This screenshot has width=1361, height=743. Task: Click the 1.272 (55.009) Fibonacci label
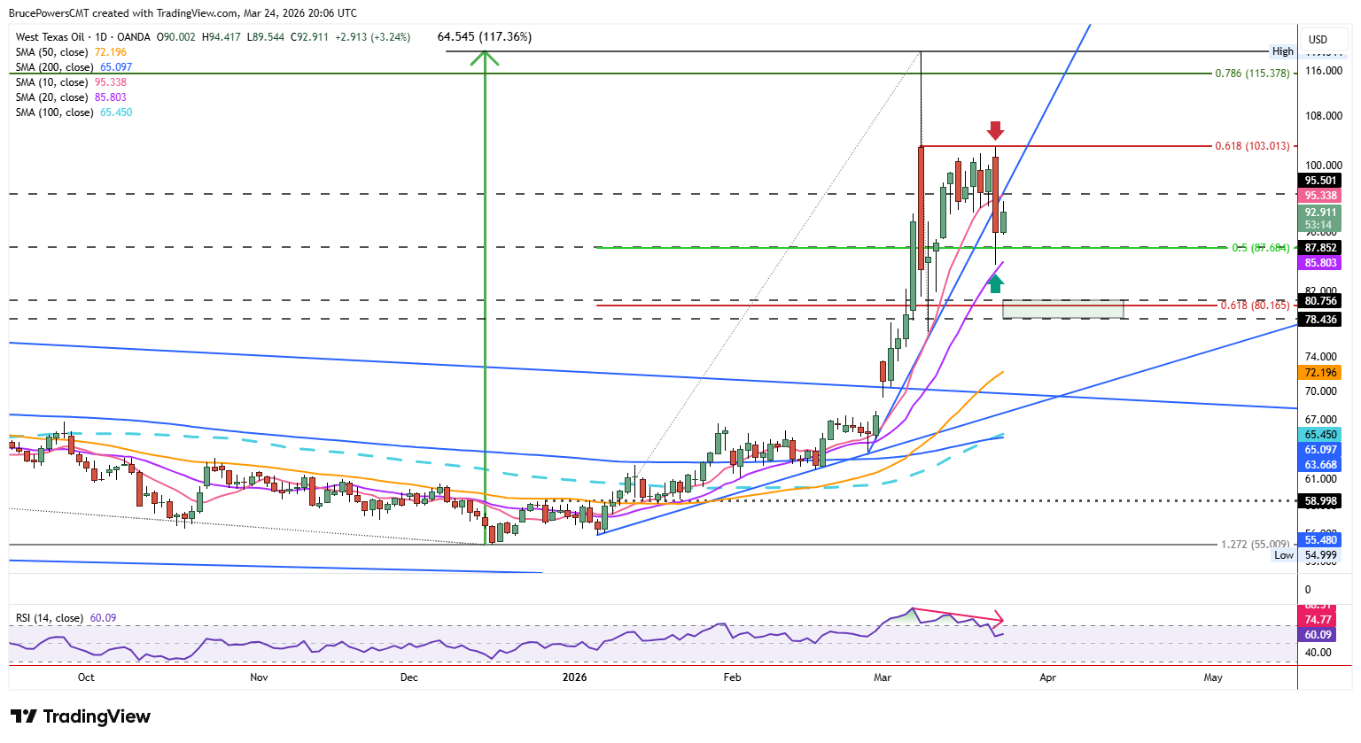(x=1255, y=545)
